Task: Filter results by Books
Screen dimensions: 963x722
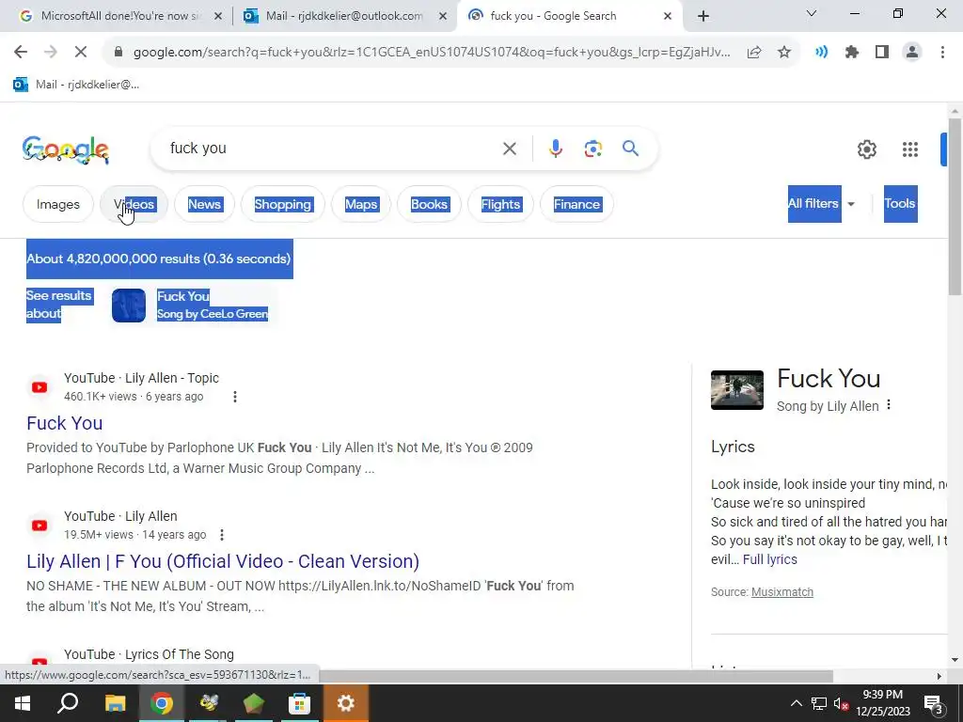Action: click(x=429, y=204)
